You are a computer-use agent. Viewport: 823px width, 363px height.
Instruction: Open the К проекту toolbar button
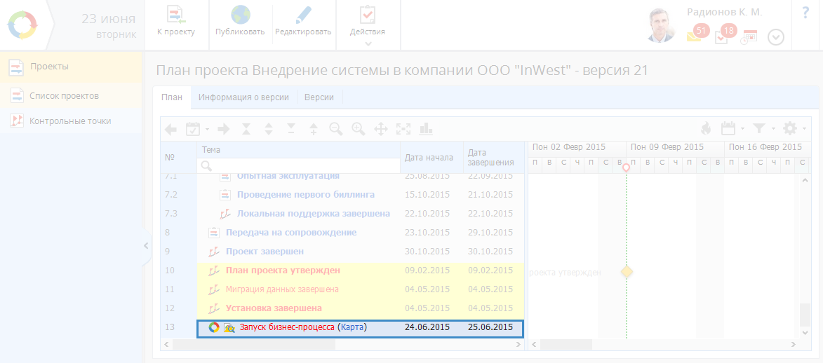tap(176, 15)
